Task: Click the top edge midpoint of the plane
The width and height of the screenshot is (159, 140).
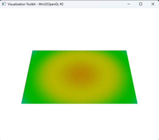Action: (x=79, y=51)
